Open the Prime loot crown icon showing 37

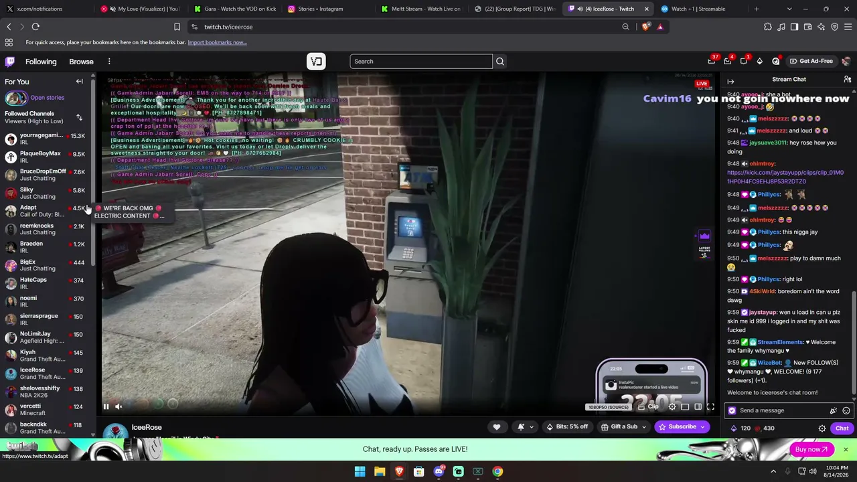click(712, 62)
